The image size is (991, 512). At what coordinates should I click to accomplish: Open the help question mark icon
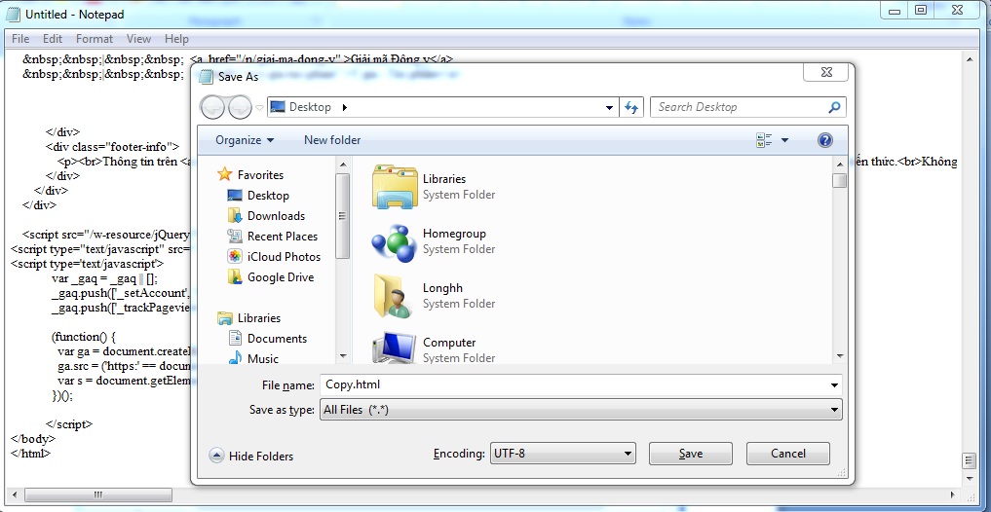(x=824, y=140)
